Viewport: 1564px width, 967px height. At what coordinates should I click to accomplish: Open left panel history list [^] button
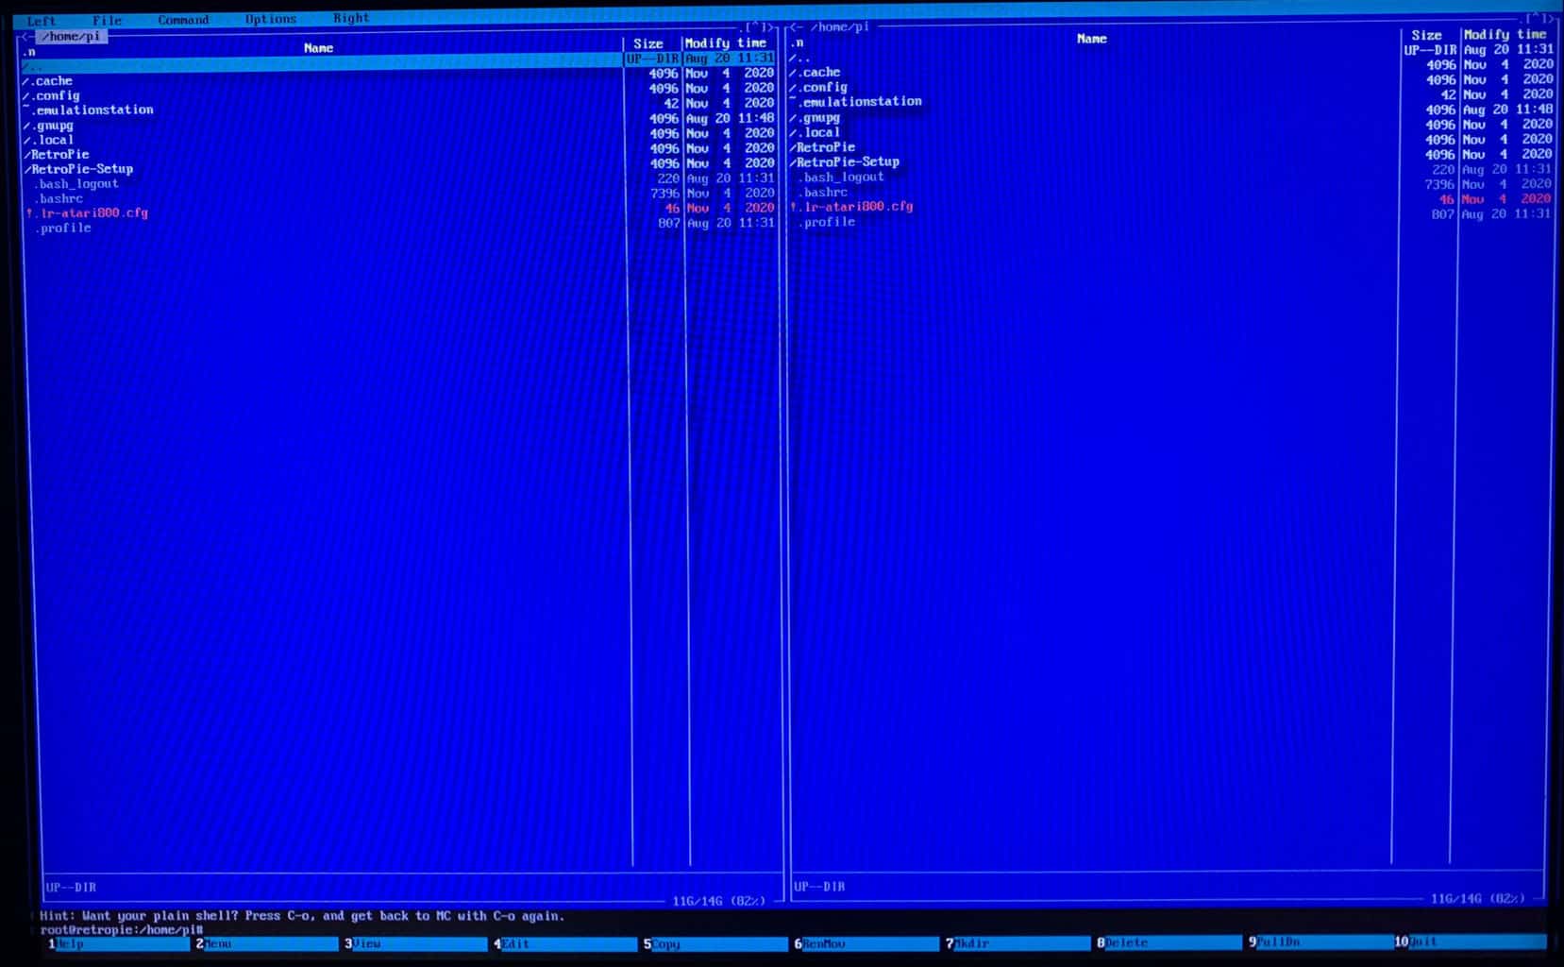[758, 28]
